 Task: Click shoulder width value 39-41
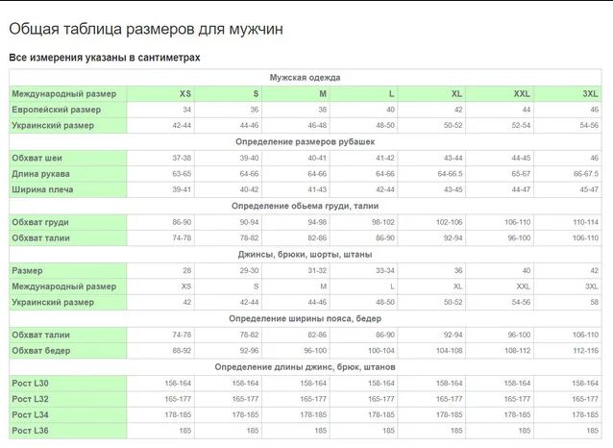[182, 189]
